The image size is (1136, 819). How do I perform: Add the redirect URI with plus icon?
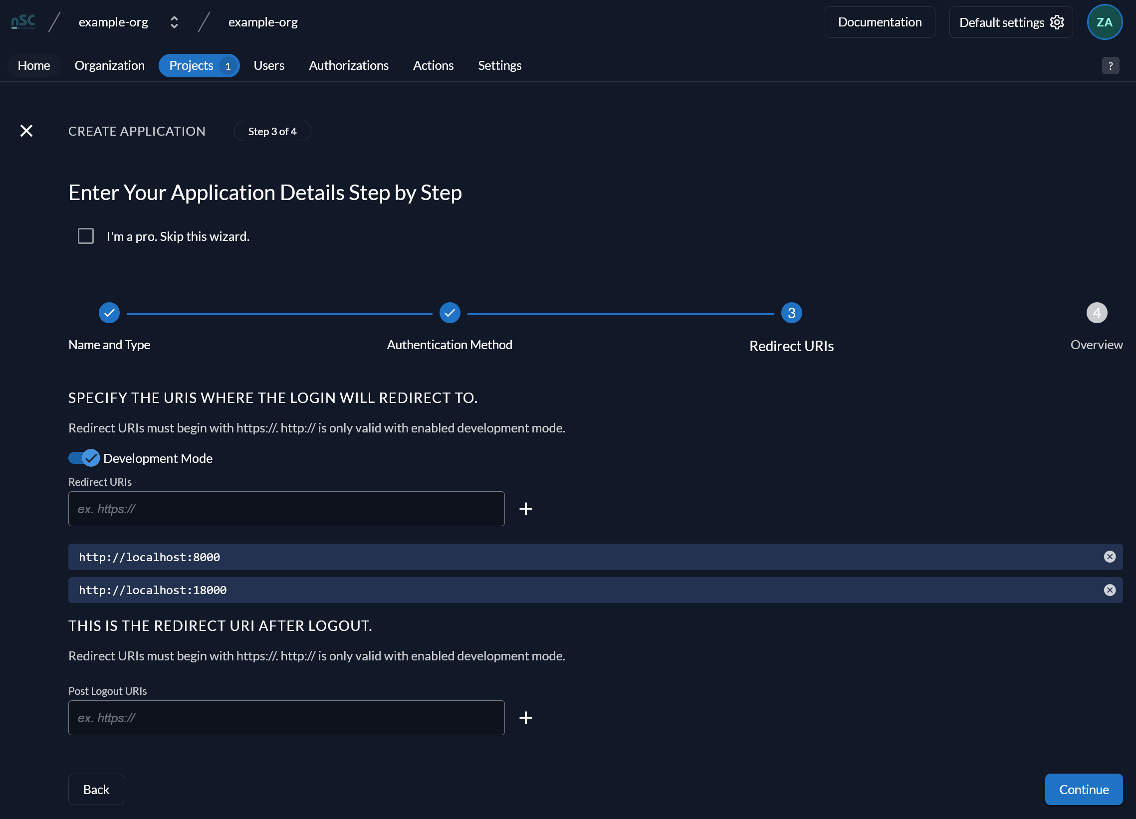pyautogui.click(x=525, y=509)
